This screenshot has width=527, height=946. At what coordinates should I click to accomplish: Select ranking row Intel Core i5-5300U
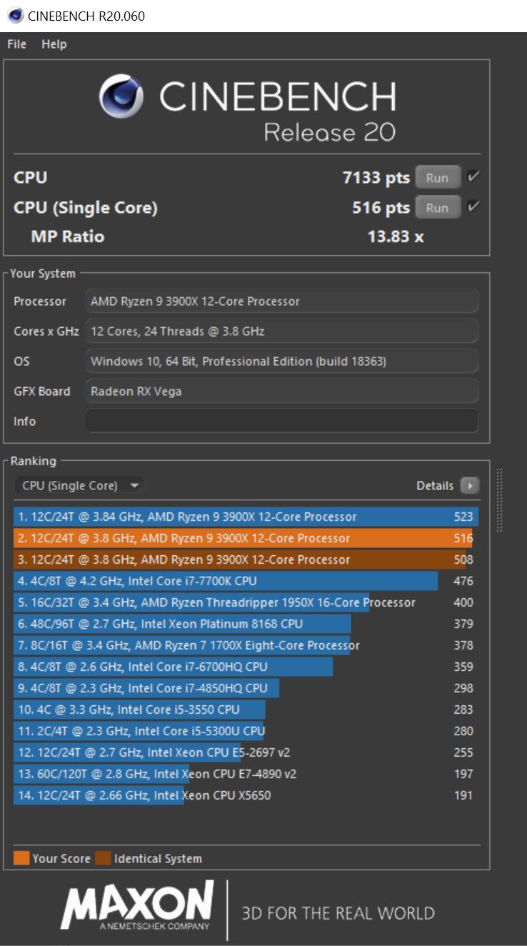[246, 731]
